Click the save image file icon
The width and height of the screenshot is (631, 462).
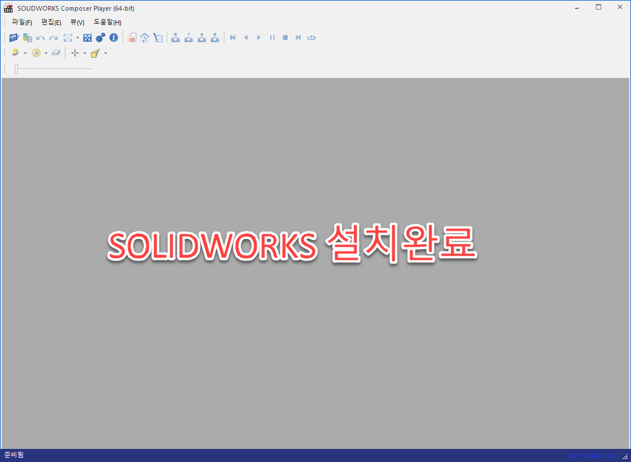(x=27, y=37)
